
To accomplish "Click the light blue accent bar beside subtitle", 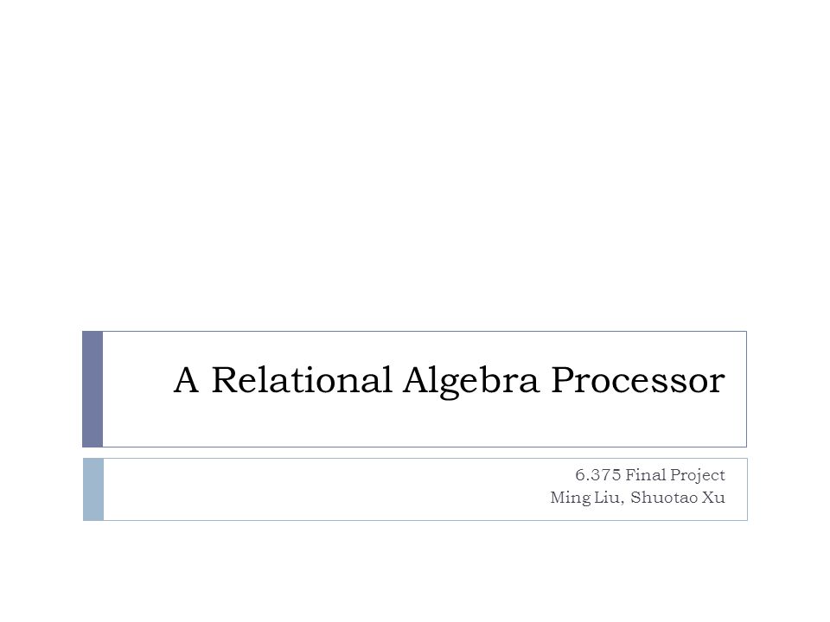I will (x=93, y=489).
